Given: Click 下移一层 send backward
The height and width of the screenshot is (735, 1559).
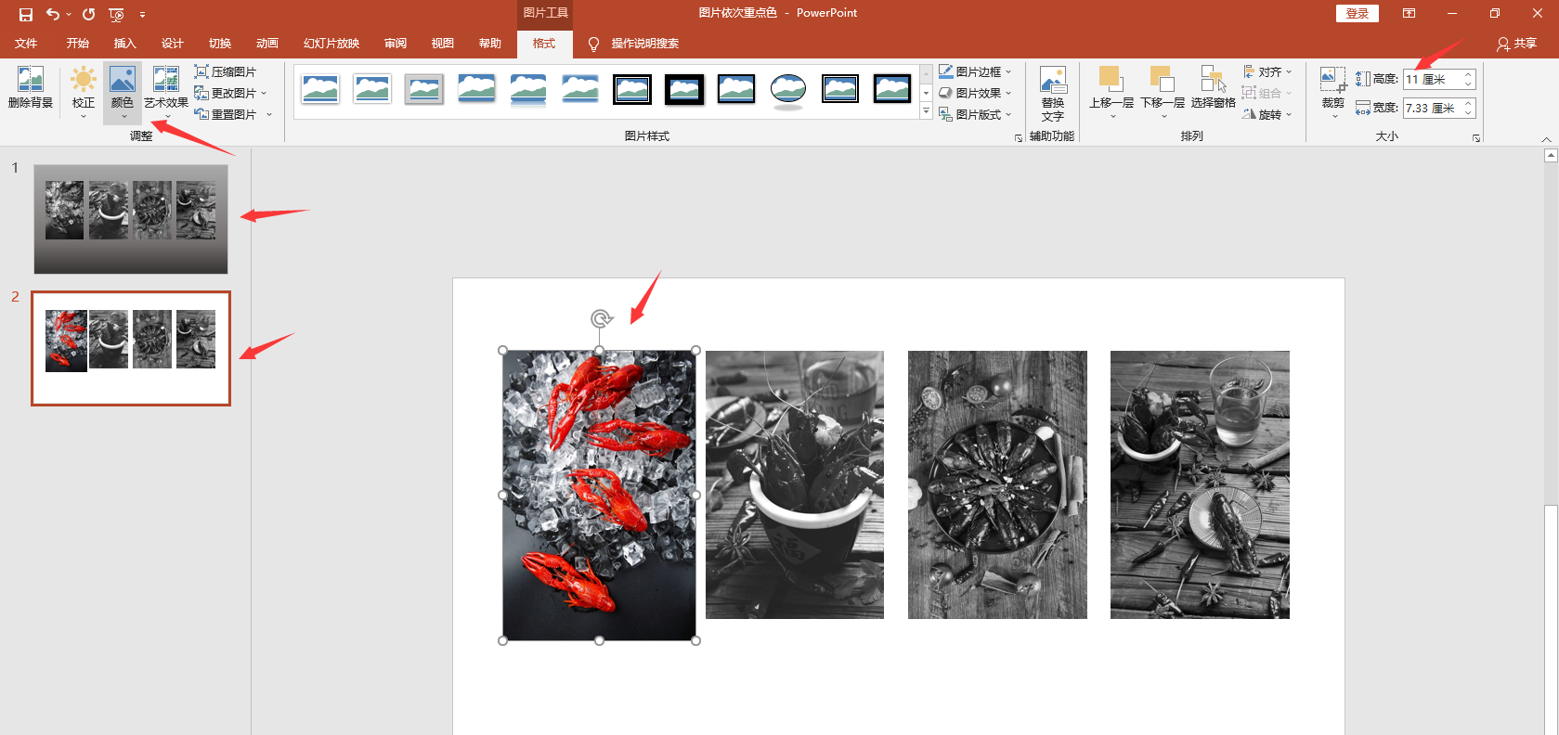Looking at the screenshot, I should tap(1163, 92).
